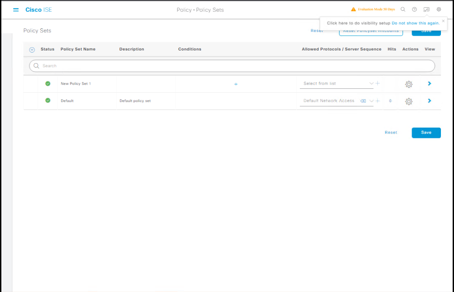Open Select from list protocols dropdown
This screenshot has height=292, width=454.
pyautogui.click(x=336, y=83)
